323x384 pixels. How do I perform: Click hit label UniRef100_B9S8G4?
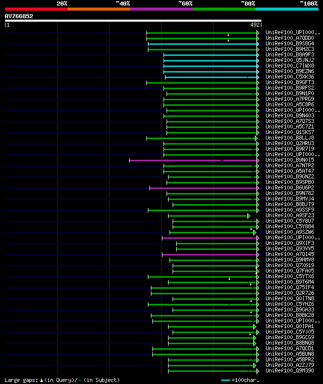click(x=290, y=44)
